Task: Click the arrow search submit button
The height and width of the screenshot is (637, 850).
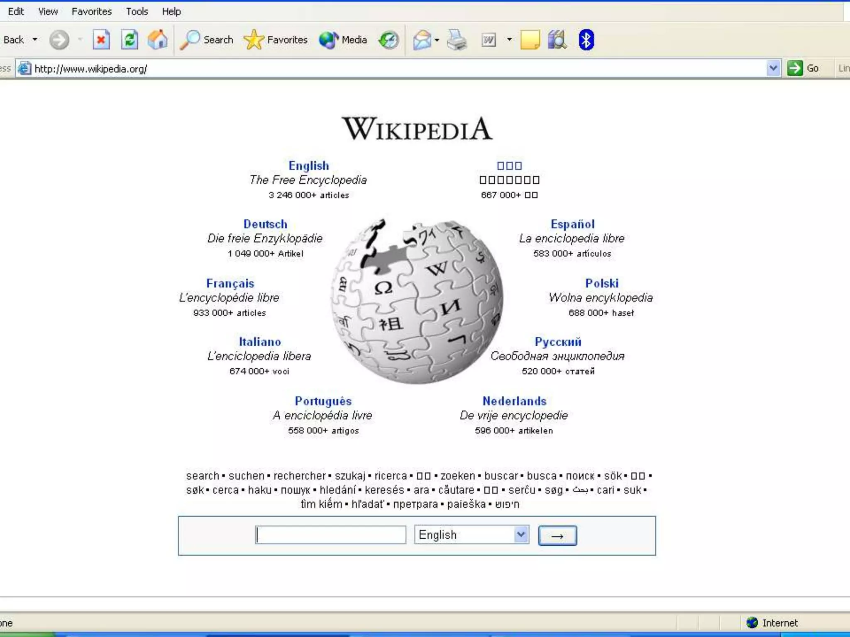Action: click(x=557, y=535)
